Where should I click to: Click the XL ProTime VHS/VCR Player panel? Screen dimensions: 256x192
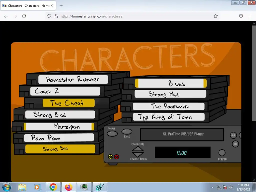point(182,134)
